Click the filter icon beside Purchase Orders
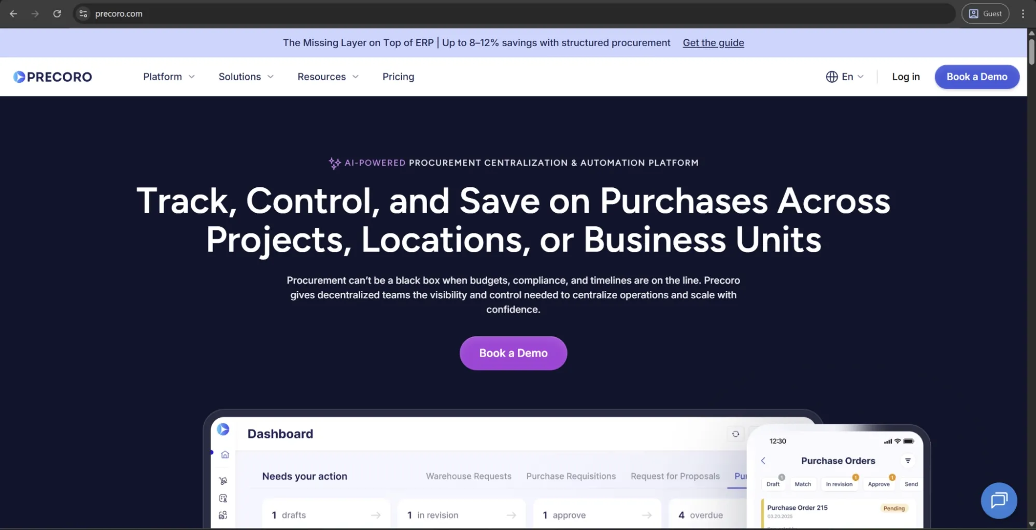1036x530 pixels. (x=907, y=461)
